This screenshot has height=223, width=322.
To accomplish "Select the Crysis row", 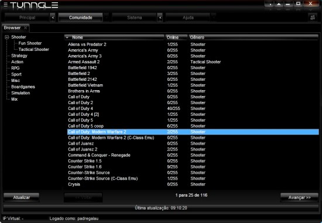I will (x=193, y=184).
